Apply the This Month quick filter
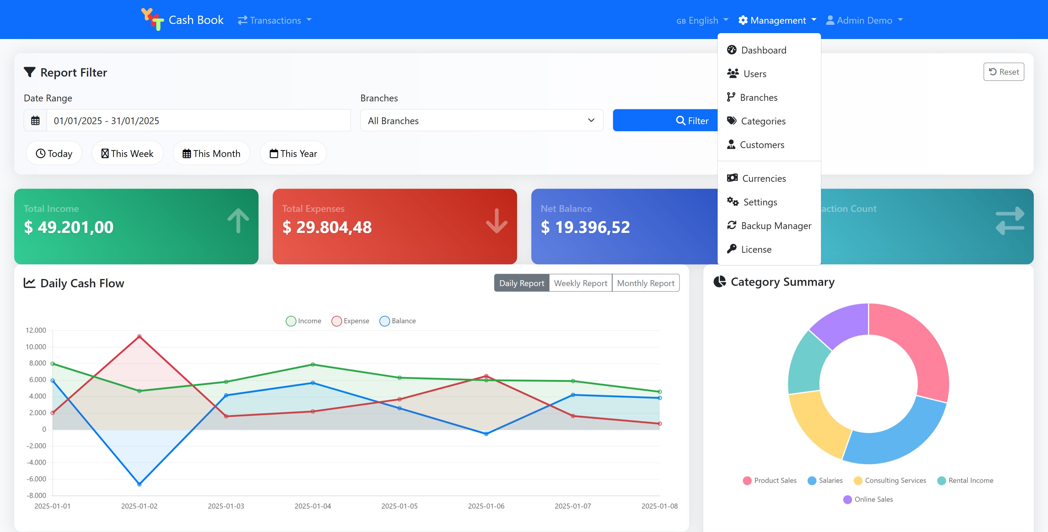This screenshot has width=1048, height=532. (x=211, y=153)
